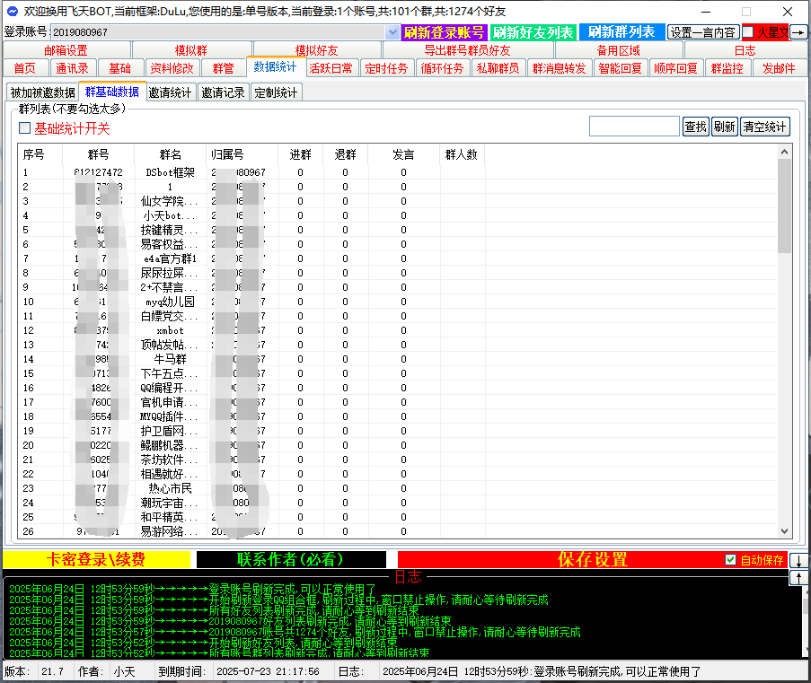Click the 群人数 column header
Screen dimensions: 811x683
point(462,154)
